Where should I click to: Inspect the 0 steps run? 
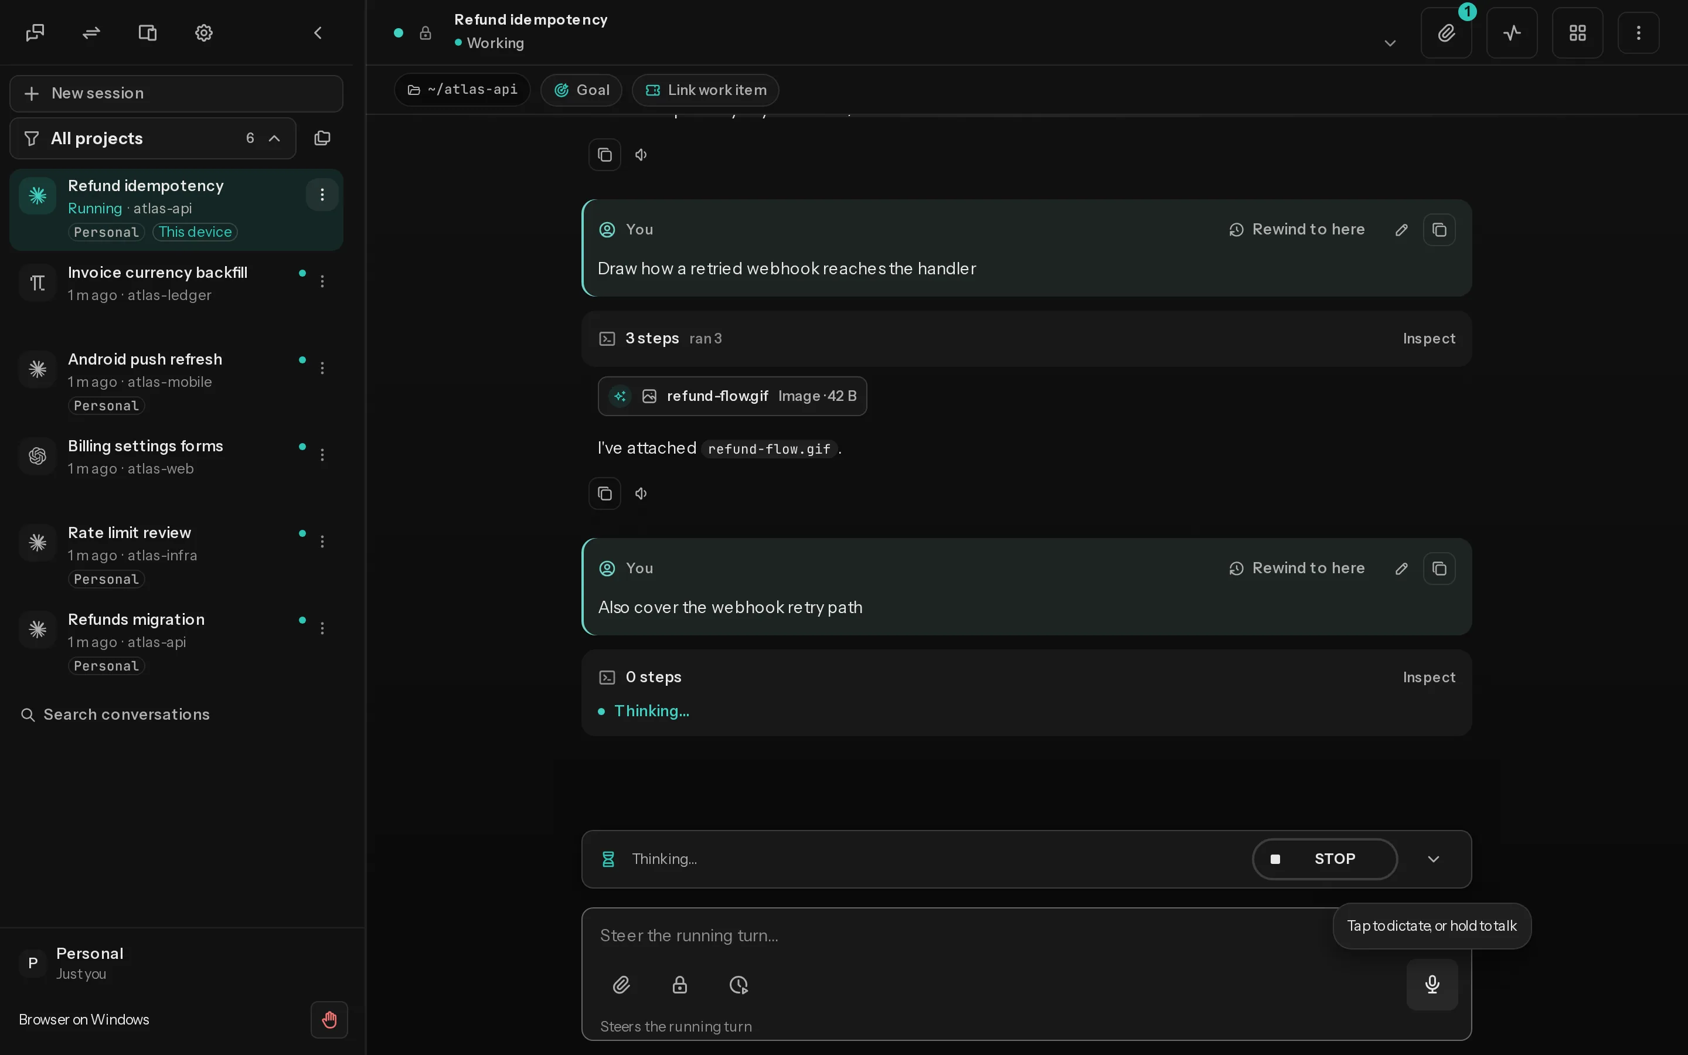pos(1429,678)
